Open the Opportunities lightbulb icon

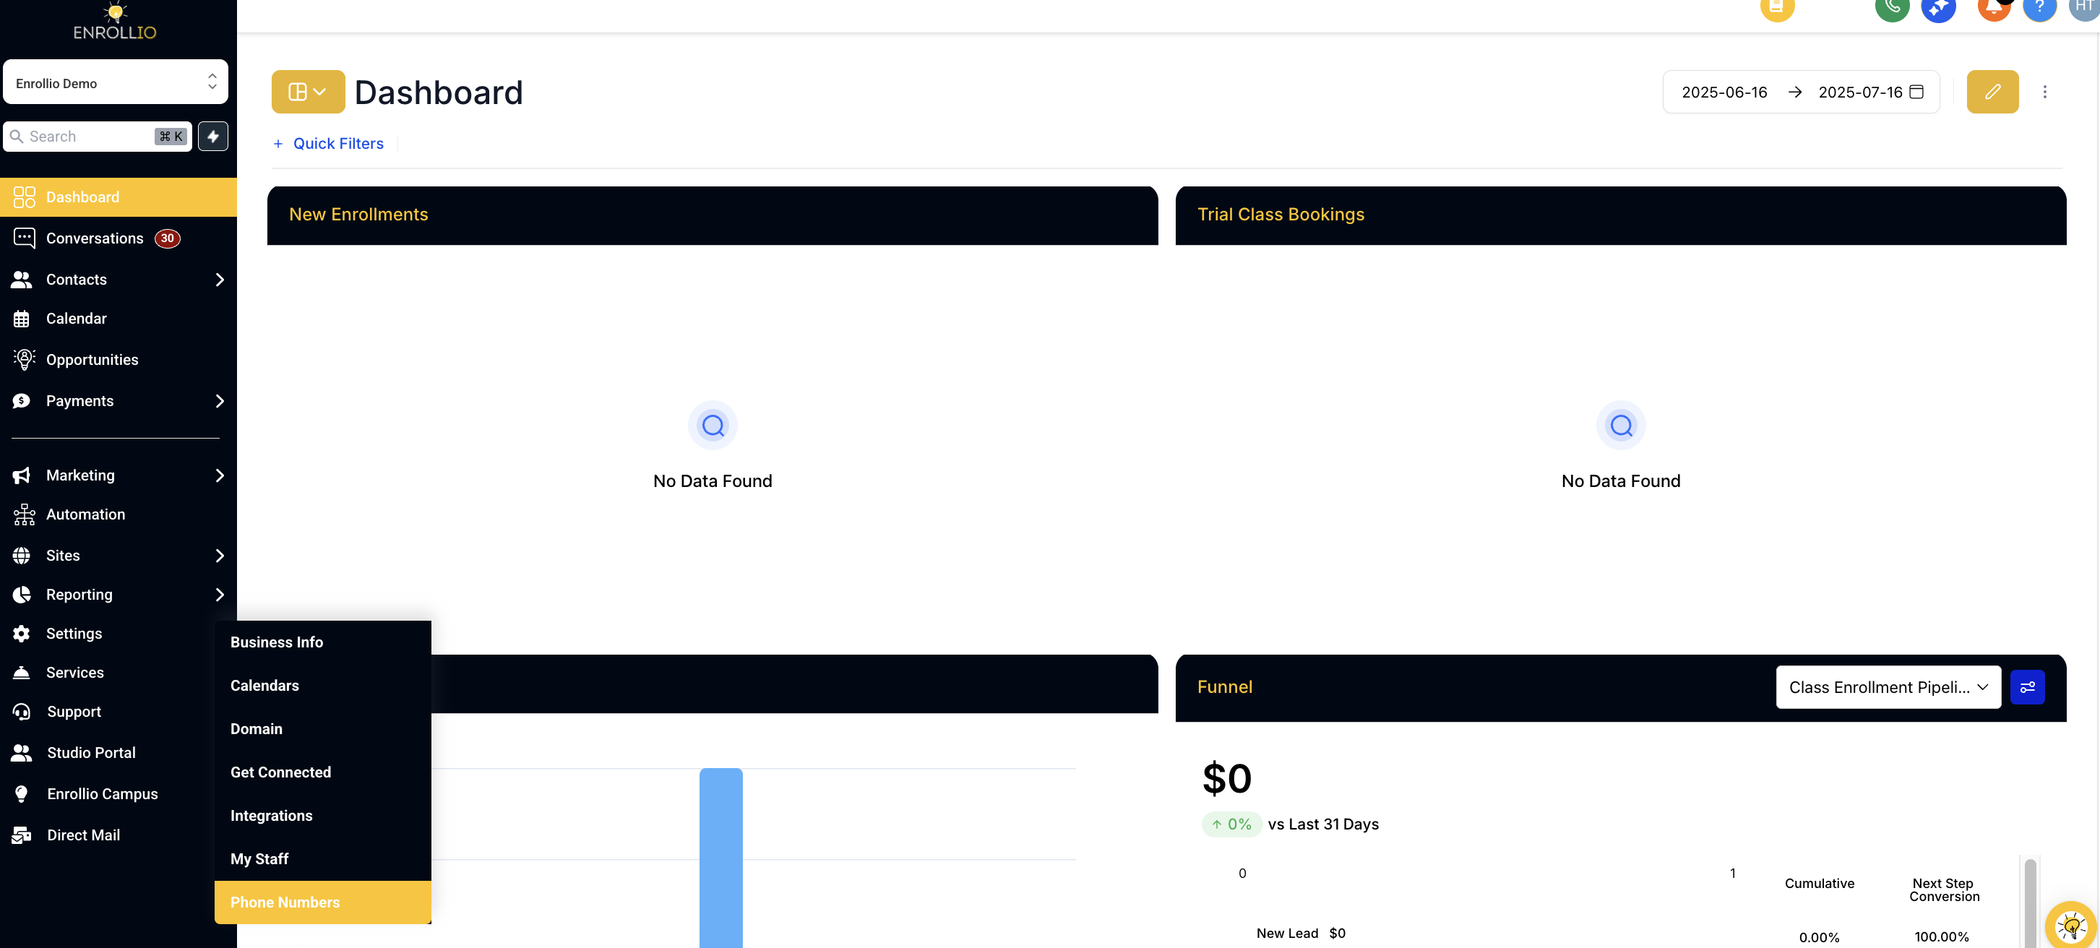pyautogui.click(x=24, y=359)
